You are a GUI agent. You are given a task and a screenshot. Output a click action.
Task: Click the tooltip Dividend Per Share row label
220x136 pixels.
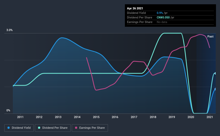pyautogui.click(x=139, y=17)
